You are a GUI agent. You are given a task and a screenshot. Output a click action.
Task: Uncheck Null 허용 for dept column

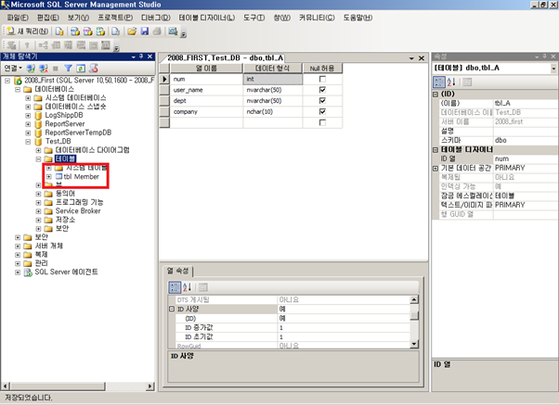pos(322,101)
